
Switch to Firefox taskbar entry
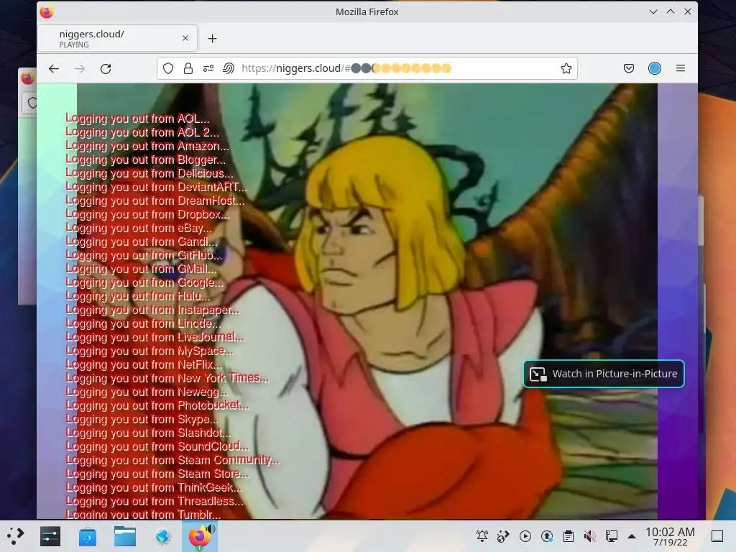pyautogui.click(x=201, y=536)
